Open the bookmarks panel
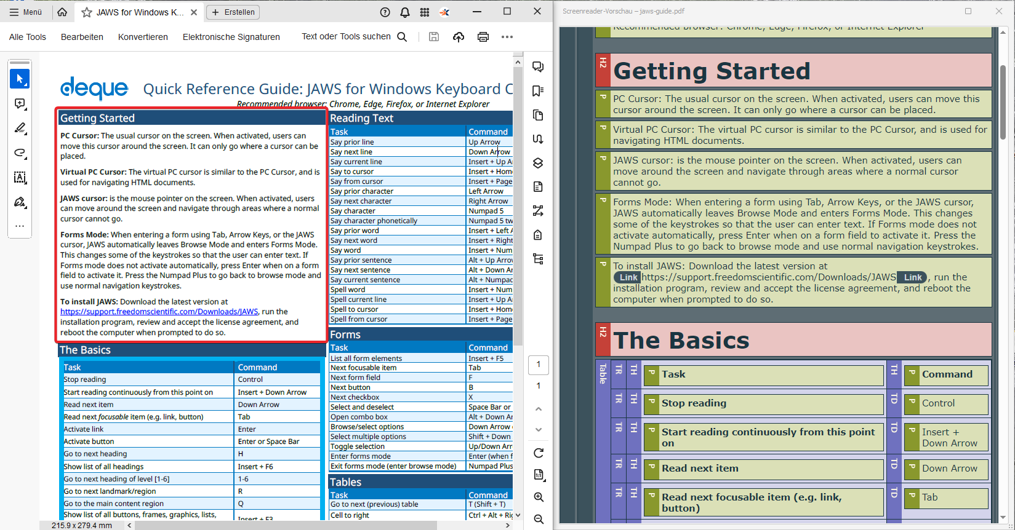This screenshot has width=1015, height=530. click(538, 91)
